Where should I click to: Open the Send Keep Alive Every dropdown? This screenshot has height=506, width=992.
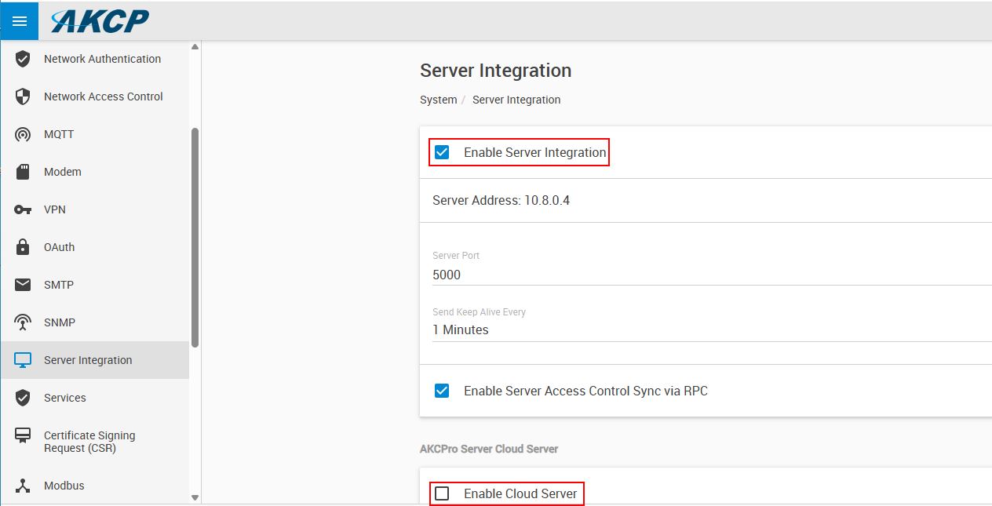click(706, 330)
